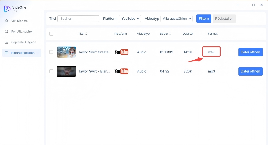Click the Taylor Swift Greatest hits thumbnail
268x145 pixels.
tap(66, 52)
